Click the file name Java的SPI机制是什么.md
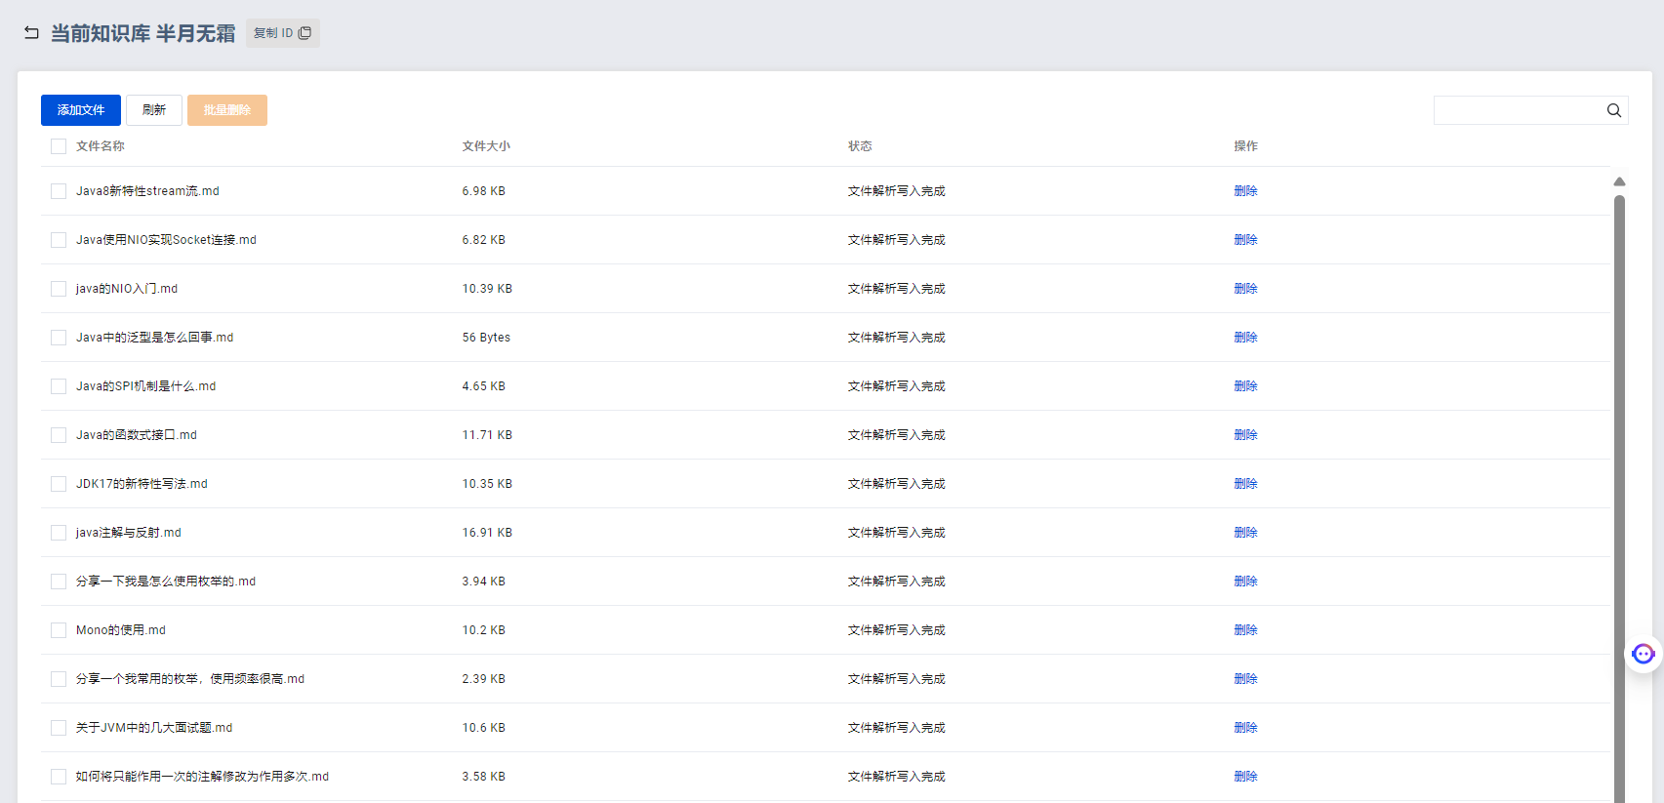 (145, 386)
